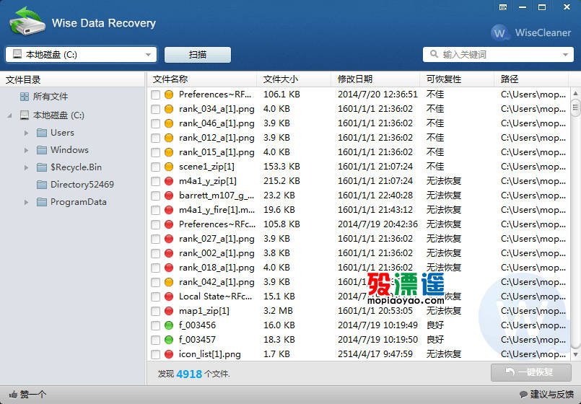This screenshot has width=581, height=404.
Task: Click red status dot for m4a1_y_zip[1]
Action: 169,181
